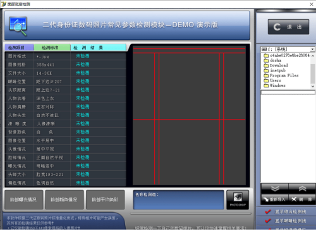Click the 14-30K file size value
Viewport: 316px width, 231px height.
point(44,73)
